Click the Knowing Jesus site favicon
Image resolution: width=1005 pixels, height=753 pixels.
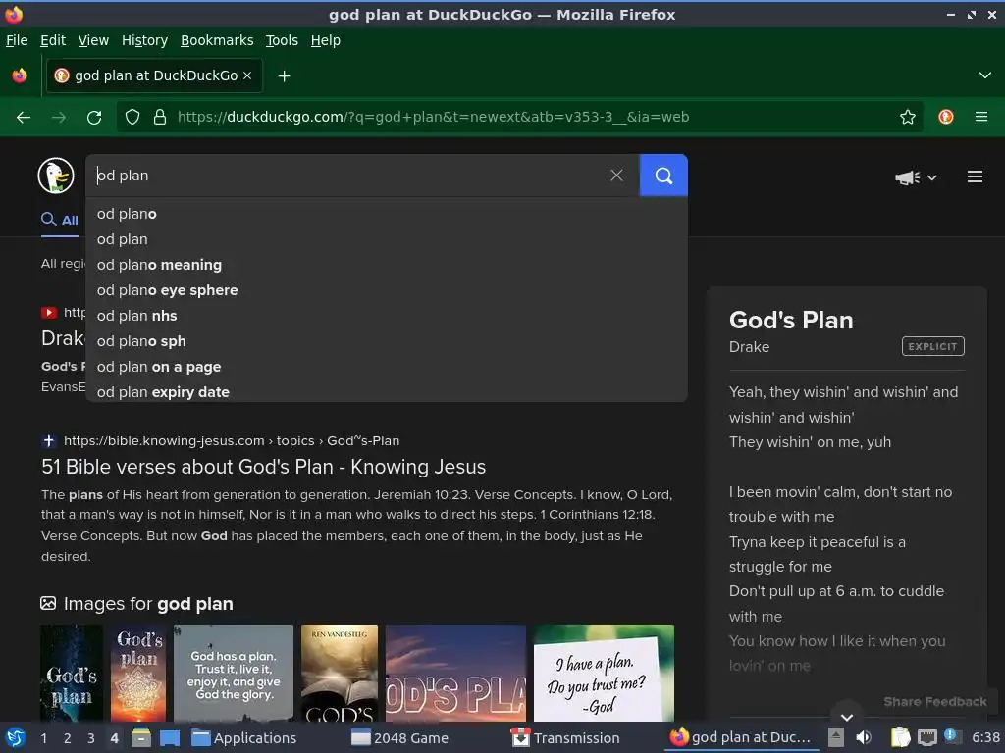[x=49, y=440]
